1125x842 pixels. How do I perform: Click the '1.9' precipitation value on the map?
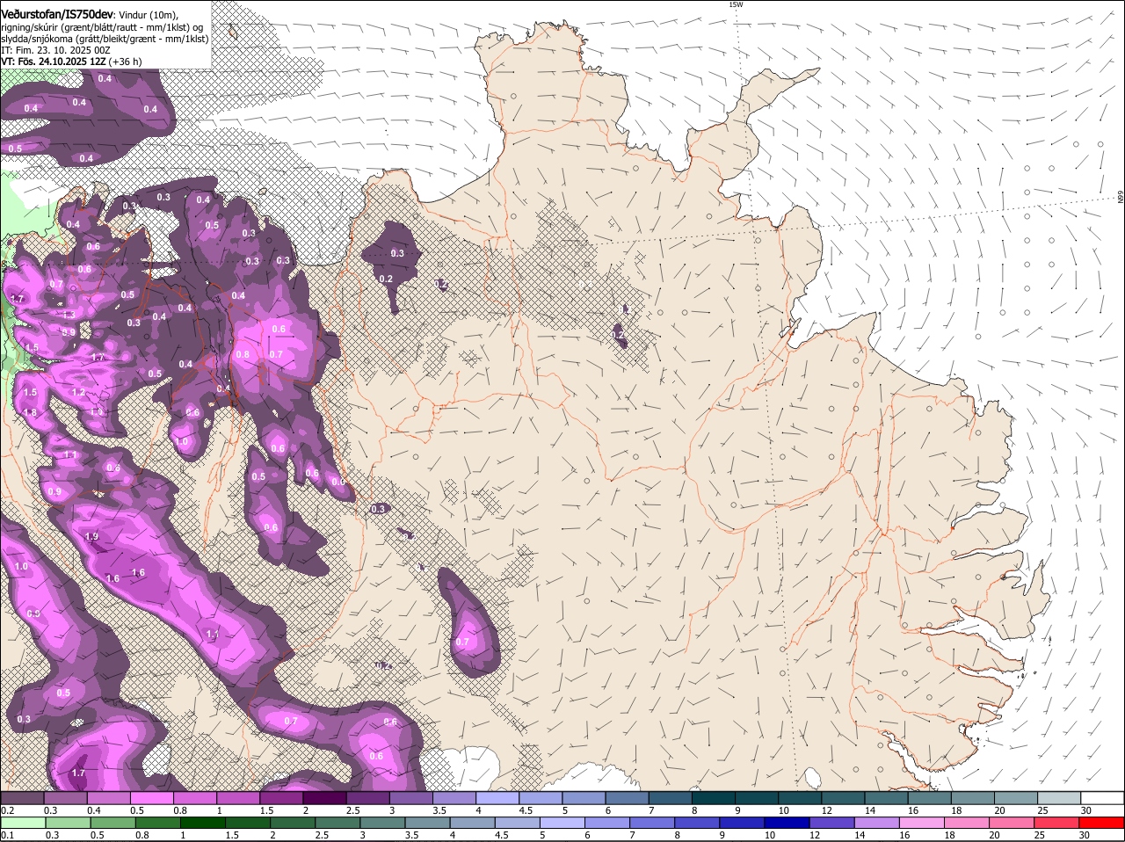[91, 536]
